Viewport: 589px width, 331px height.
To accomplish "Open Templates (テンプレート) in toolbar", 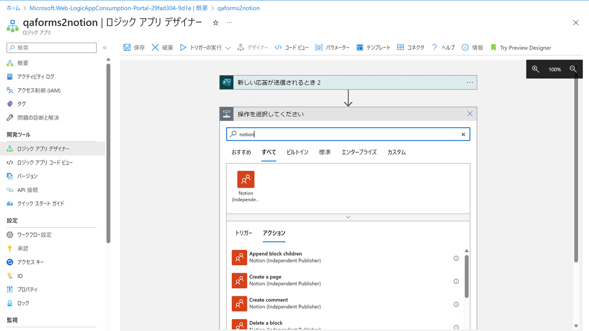I will (373, 47).
